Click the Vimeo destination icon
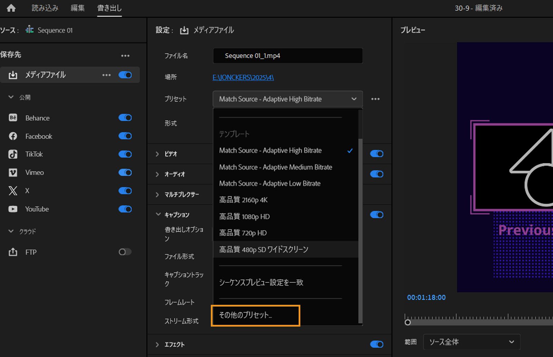The image size is (553, 357). pyautogui.click(x=13, y=172)
